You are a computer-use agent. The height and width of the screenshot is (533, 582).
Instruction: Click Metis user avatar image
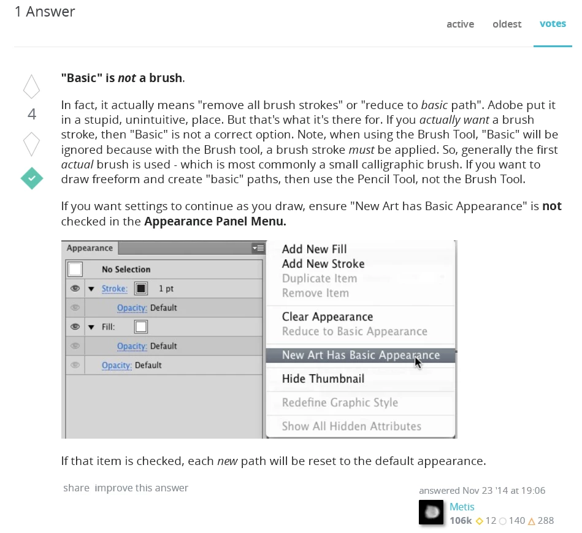(x=431, y=512)
